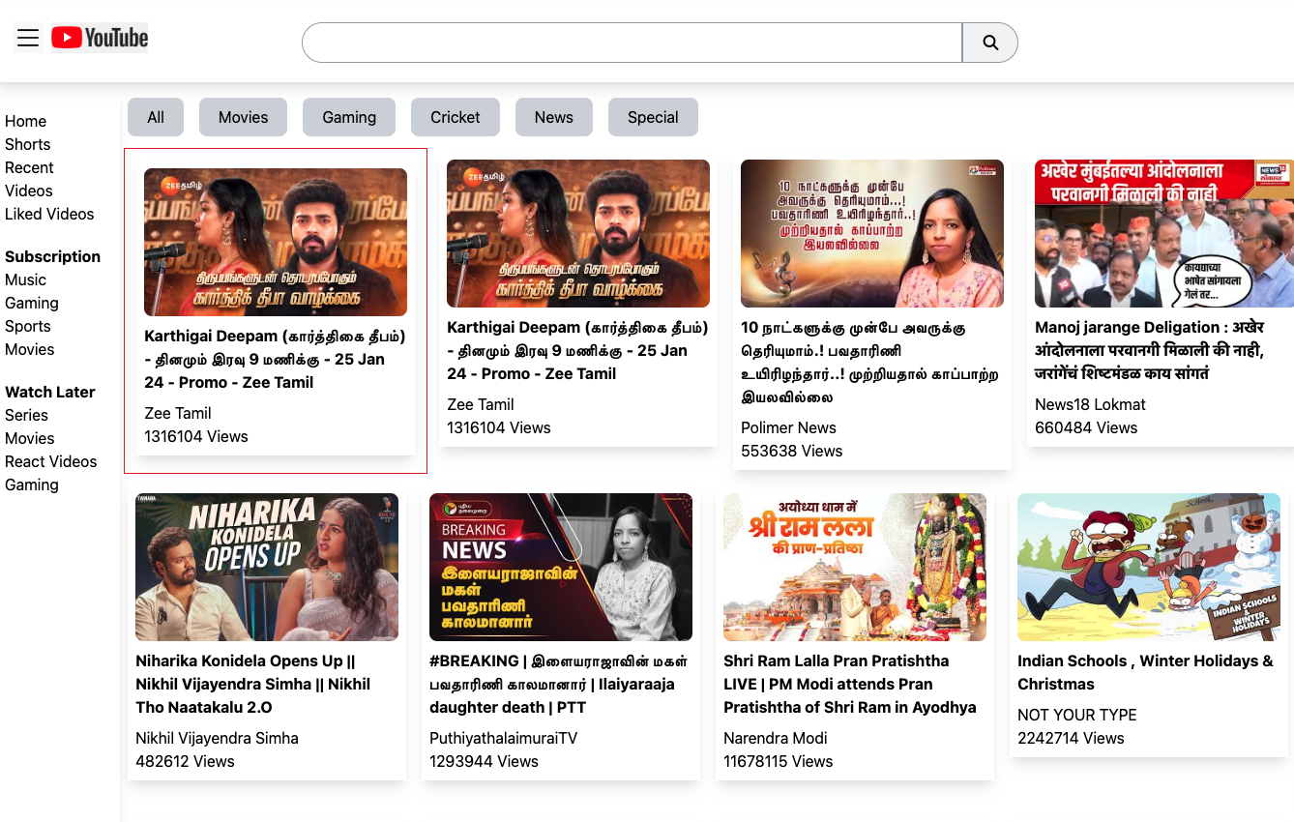Screen dimensions: 1294x822
Task: Click the '2242714 Views' count
Action: (x=1071, y=738)
